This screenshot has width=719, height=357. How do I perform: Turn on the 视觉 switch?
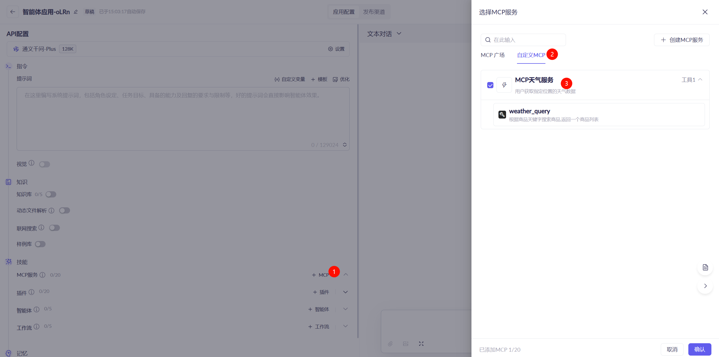pyautogui.click(x=45, y=164)
